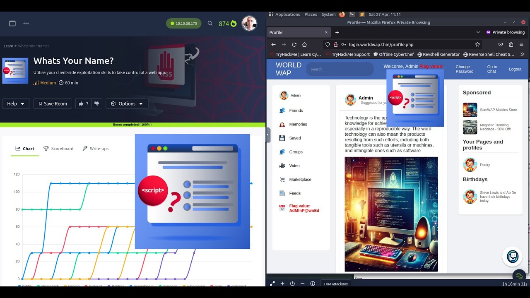The image size is (530, 298).
Task: Toggle AttackBox fullscreen arrows icon
Action: click(272, 284)
